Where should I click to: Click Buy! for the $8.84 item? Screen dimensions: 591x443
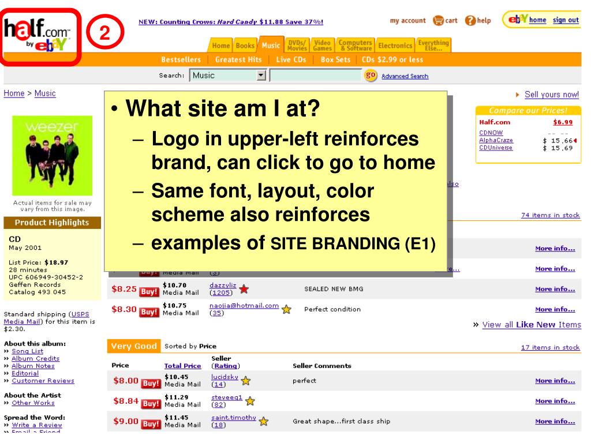point(151,404)
